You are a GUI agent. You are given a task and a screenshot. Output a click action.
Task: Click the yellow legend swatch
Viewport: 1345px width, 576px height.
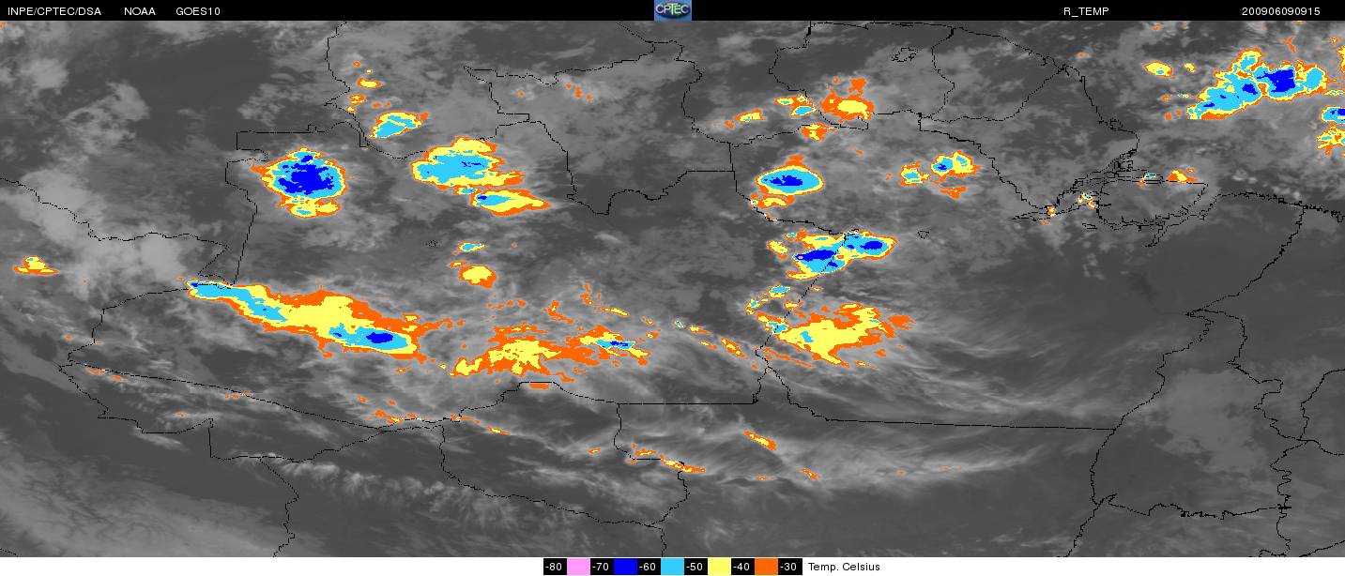(x=719, y=567)
